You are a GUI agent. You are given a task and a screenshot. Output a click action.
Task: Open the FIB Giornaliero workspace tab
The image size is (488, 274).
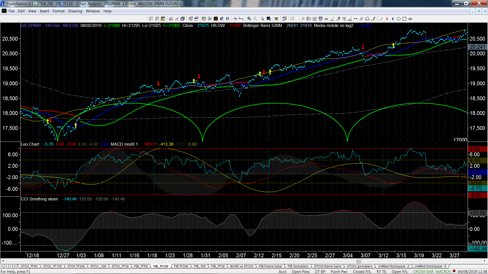[x=298, y=266]
